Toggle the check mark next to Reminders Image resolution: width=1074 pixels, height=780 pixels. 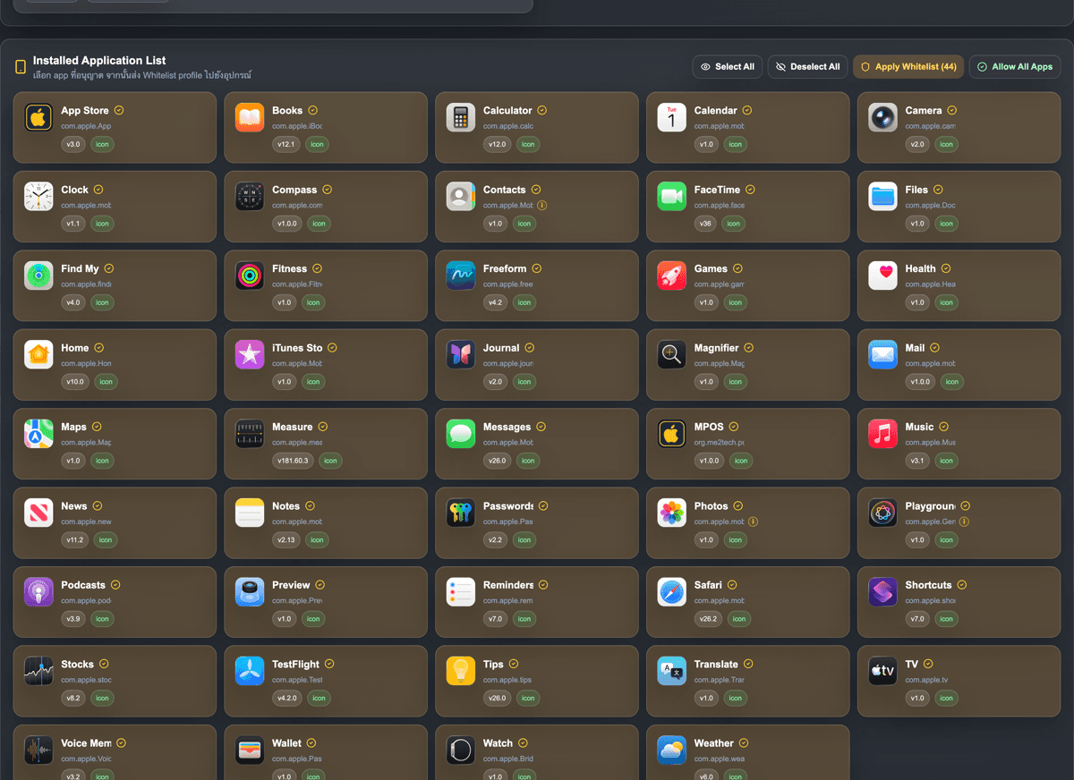[543, 585]
